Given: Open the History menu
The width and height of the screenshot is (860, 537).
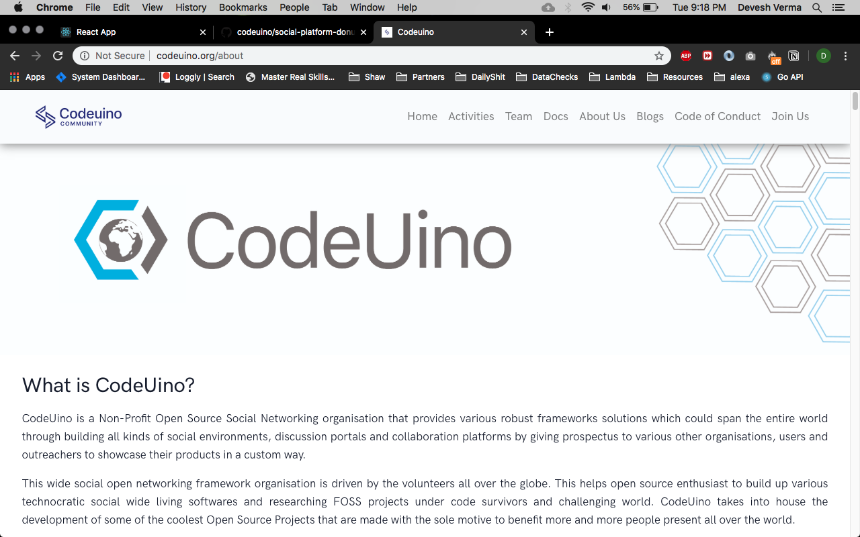Looking at the screenshot, I should tap(191, 7).
